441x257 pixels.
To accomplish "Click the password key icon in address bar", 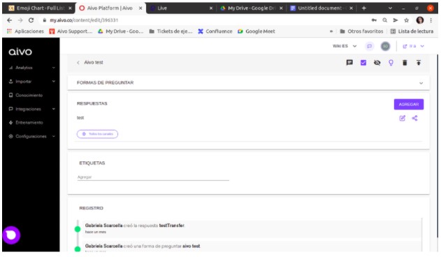I will pos(374,20).
